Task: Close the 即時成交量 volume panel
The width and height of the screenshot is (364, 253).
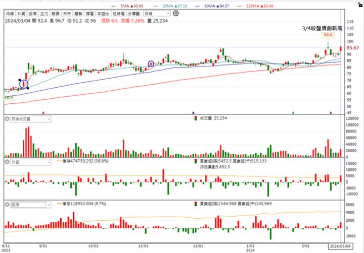Action: pyautogui.click(x=7, y=119)
